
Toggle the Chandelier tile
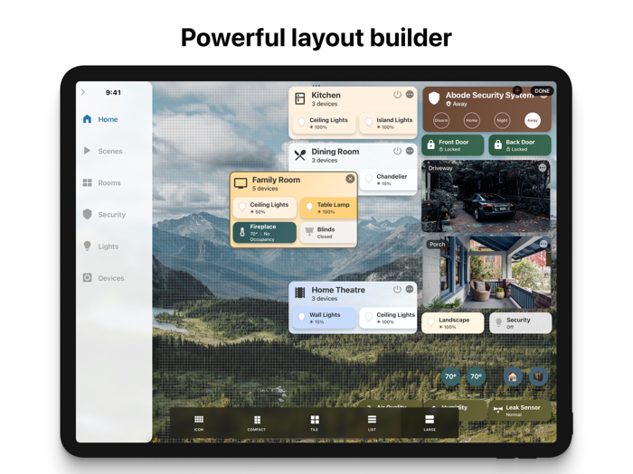[x=388, y=180]
